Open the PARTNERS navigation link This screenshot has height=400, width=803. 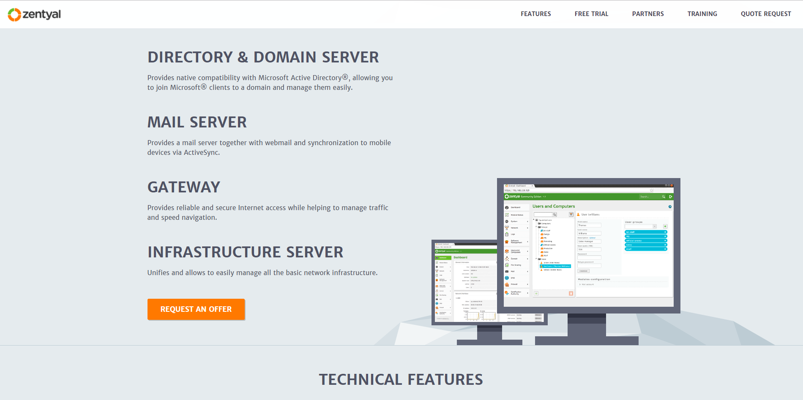(647, 14)
